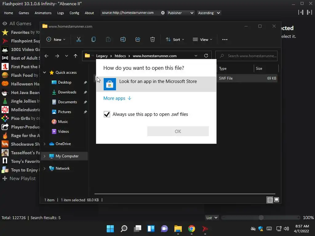The image size is (315, 236).
Task: Expand the My Computer tree node
Action: pyautogui.click(x=45, y=156)
